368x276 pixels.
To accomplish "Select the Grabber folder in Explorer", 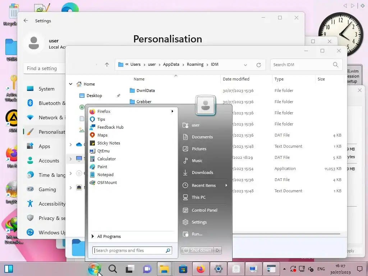I will 144,102.
